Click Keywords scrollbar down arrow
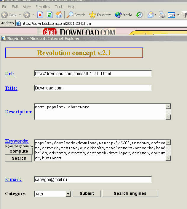187x209 pixels. [168, 158]
